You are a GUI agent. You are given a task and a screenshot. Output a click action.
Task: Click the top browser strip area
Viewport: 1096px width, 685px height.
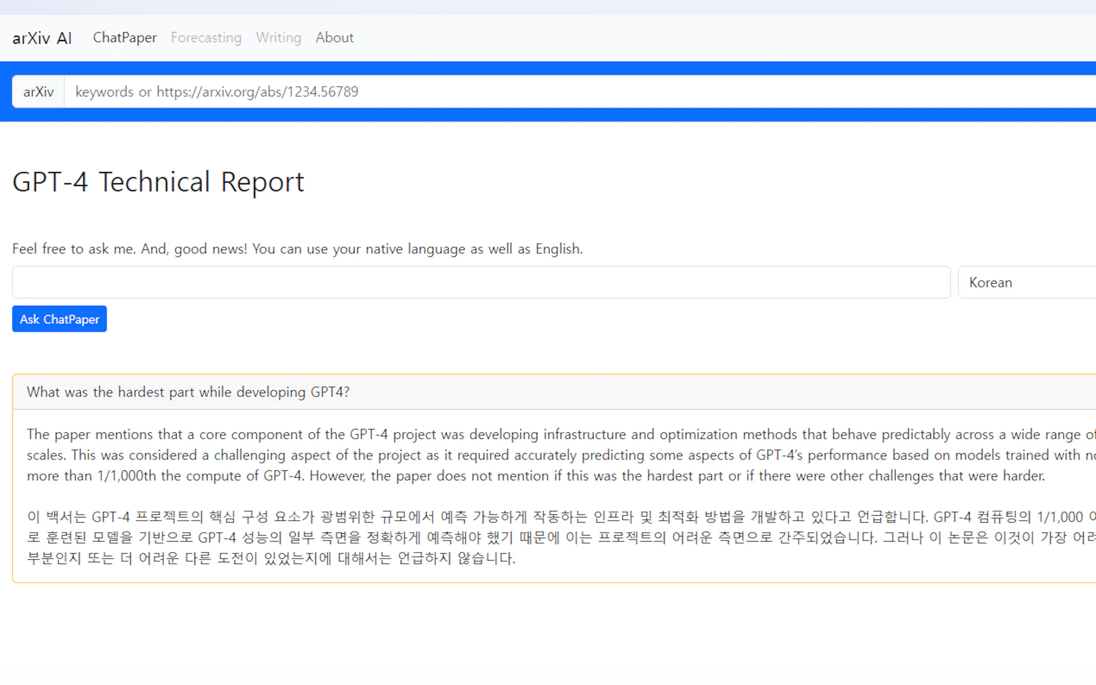click(544, 7)
